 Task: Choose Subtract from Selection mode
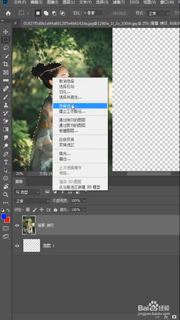pyautogui.click(x=54, y=13)
